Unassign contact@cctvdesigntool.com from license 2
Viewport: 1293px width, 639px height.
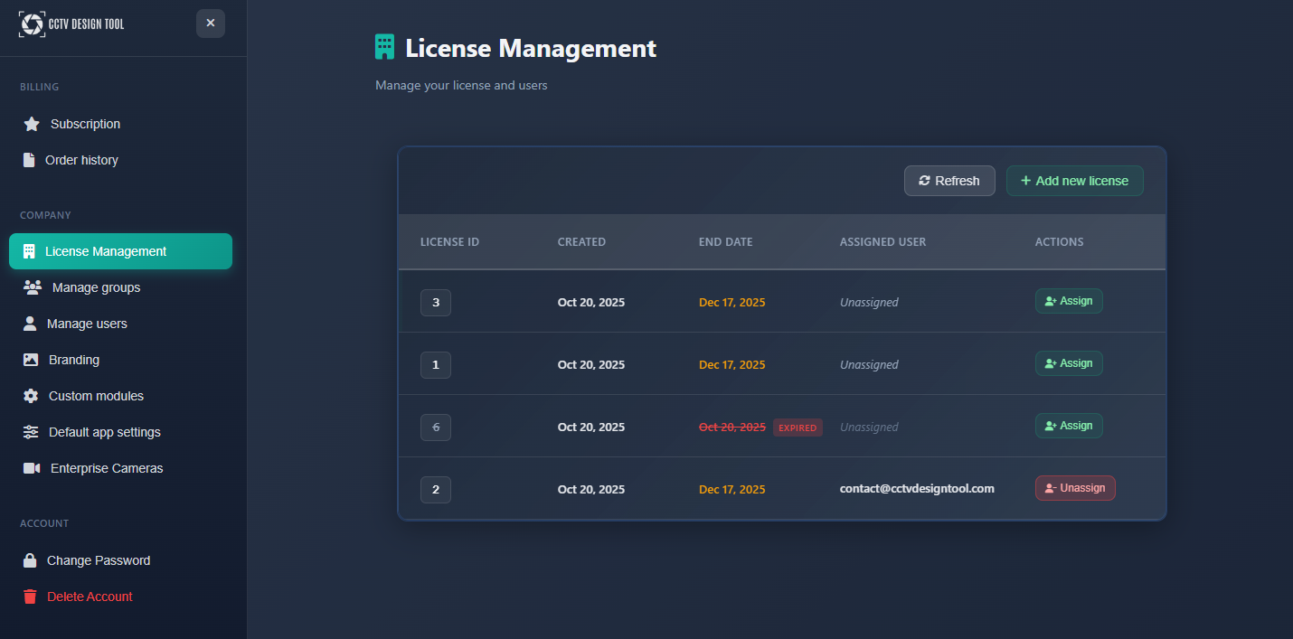point(1075,488)
